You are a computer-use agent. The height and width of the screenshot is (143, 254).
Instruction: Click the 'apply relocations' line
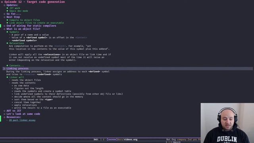25,105
